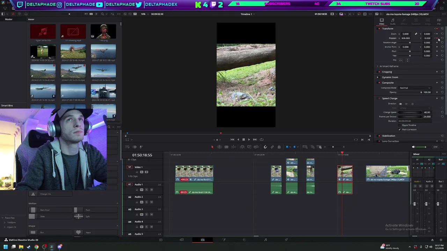The height and width of the screenshot is (251, 447).
Task: Open the viewer zoom 16% dropdown
Action: pos(144,14)
